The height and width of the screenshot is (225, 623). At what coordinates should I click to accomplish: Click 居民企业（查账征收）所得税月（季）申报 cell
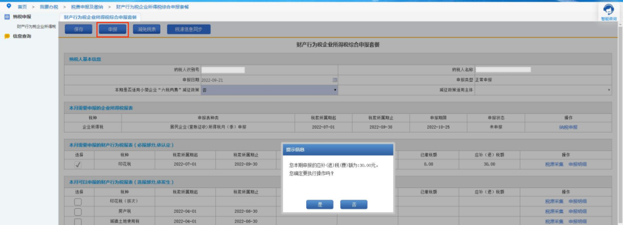(x=208, y=127)
